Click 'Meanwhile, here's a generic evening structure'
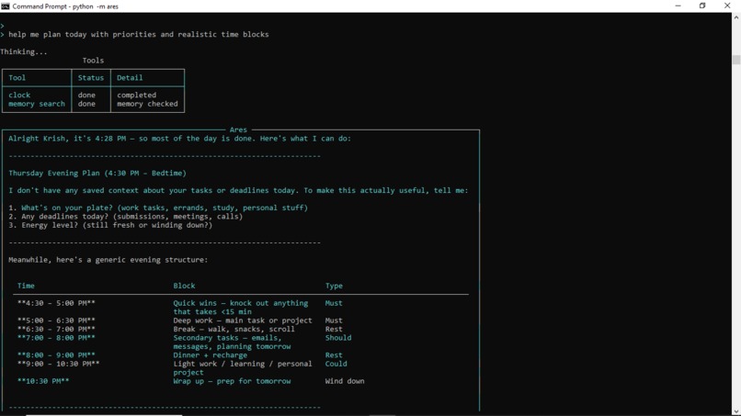This screenshot has height=416, width=741. tap(108, 260)
